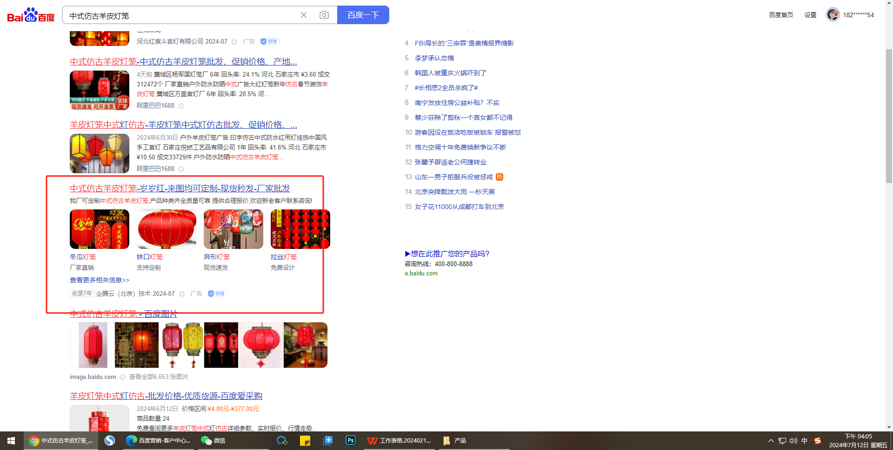This screenshot has height=450, width=893.
Task: Open network settings from the system tray
Action: tap(782, 441)
